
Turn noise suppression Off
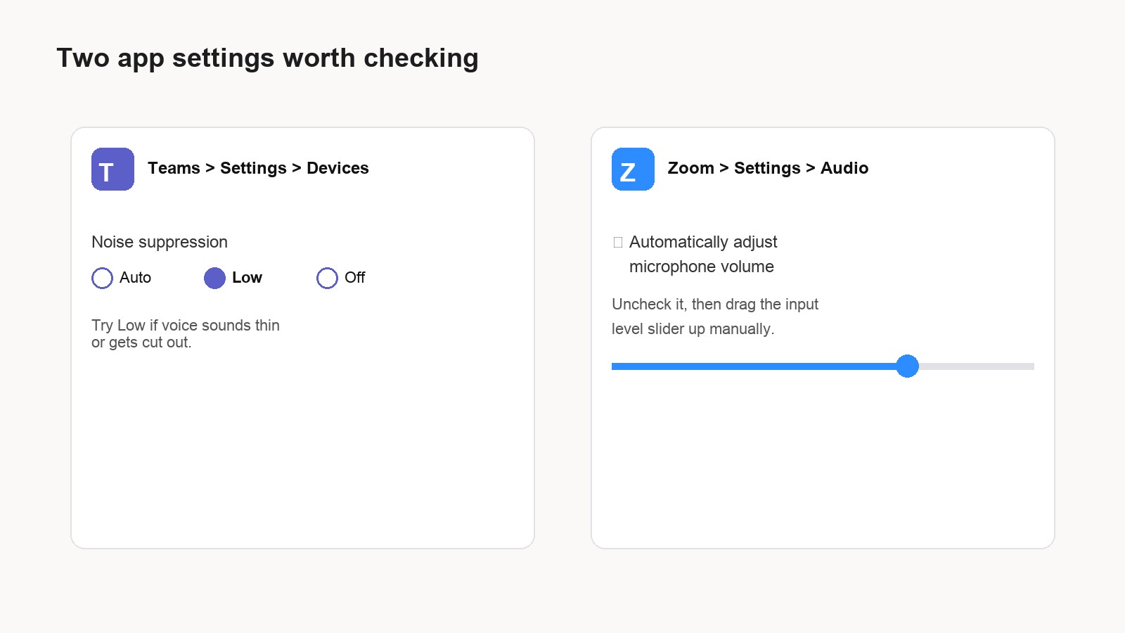point(327,278)
